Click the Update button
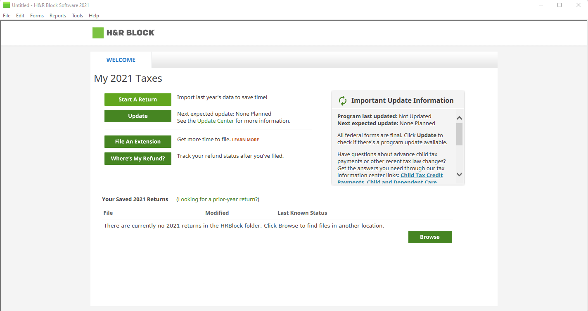 (138, 116)
